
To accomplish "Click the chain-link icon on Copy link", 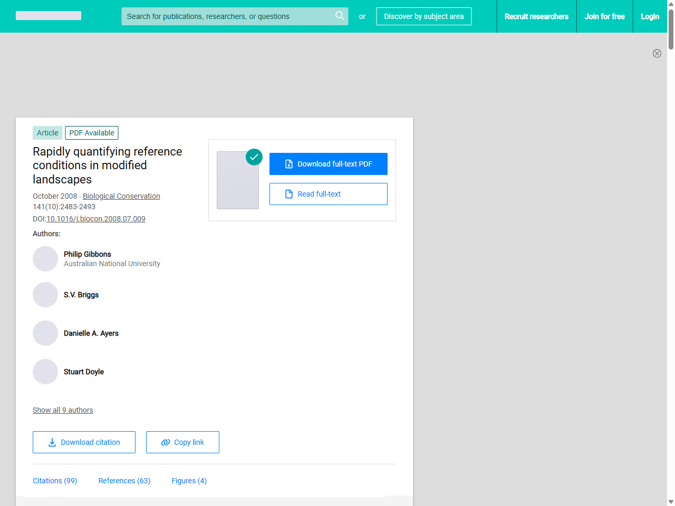I will 165,442.
